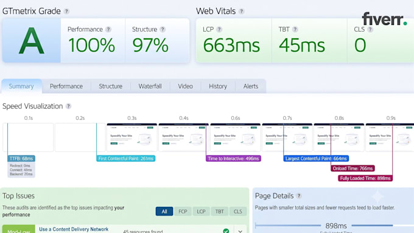
Task: Click Onload Time: 766ms marker
Action: 353,169
